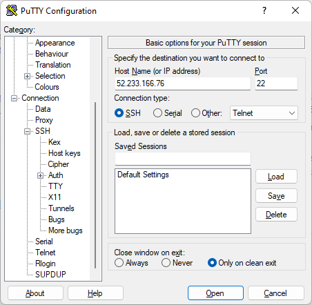The height and width of the screenshot is (305, 312).
Task: Click the Open button to connect
Action: 215,293
